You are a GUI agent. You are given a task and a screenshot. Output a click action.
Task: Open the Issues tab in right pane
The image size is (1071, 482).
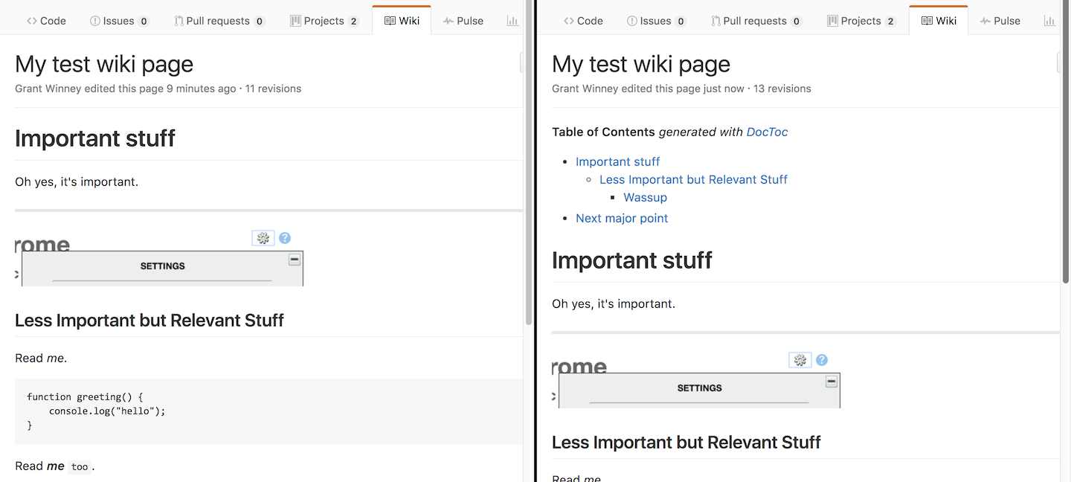click(x=656, y=21)
